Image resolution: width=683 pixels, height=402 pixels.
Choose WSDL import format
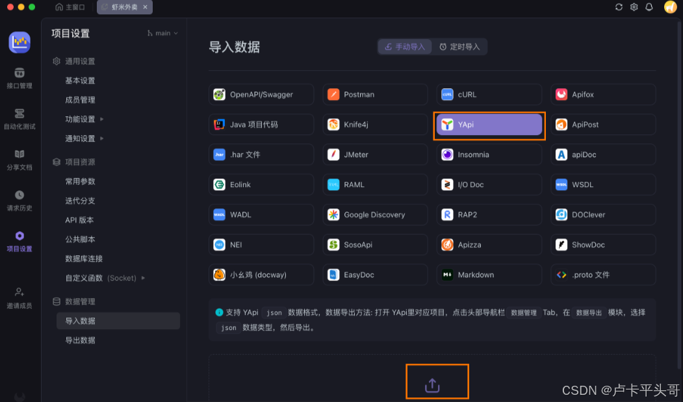[x=603, y=184]
